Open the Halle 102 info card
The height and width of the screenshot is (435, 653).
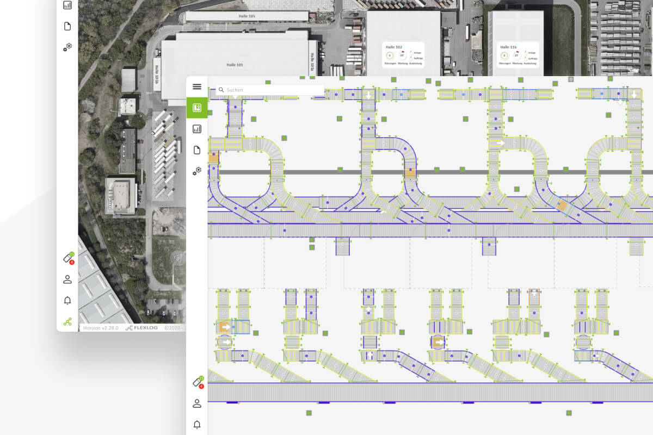point(403,55)
